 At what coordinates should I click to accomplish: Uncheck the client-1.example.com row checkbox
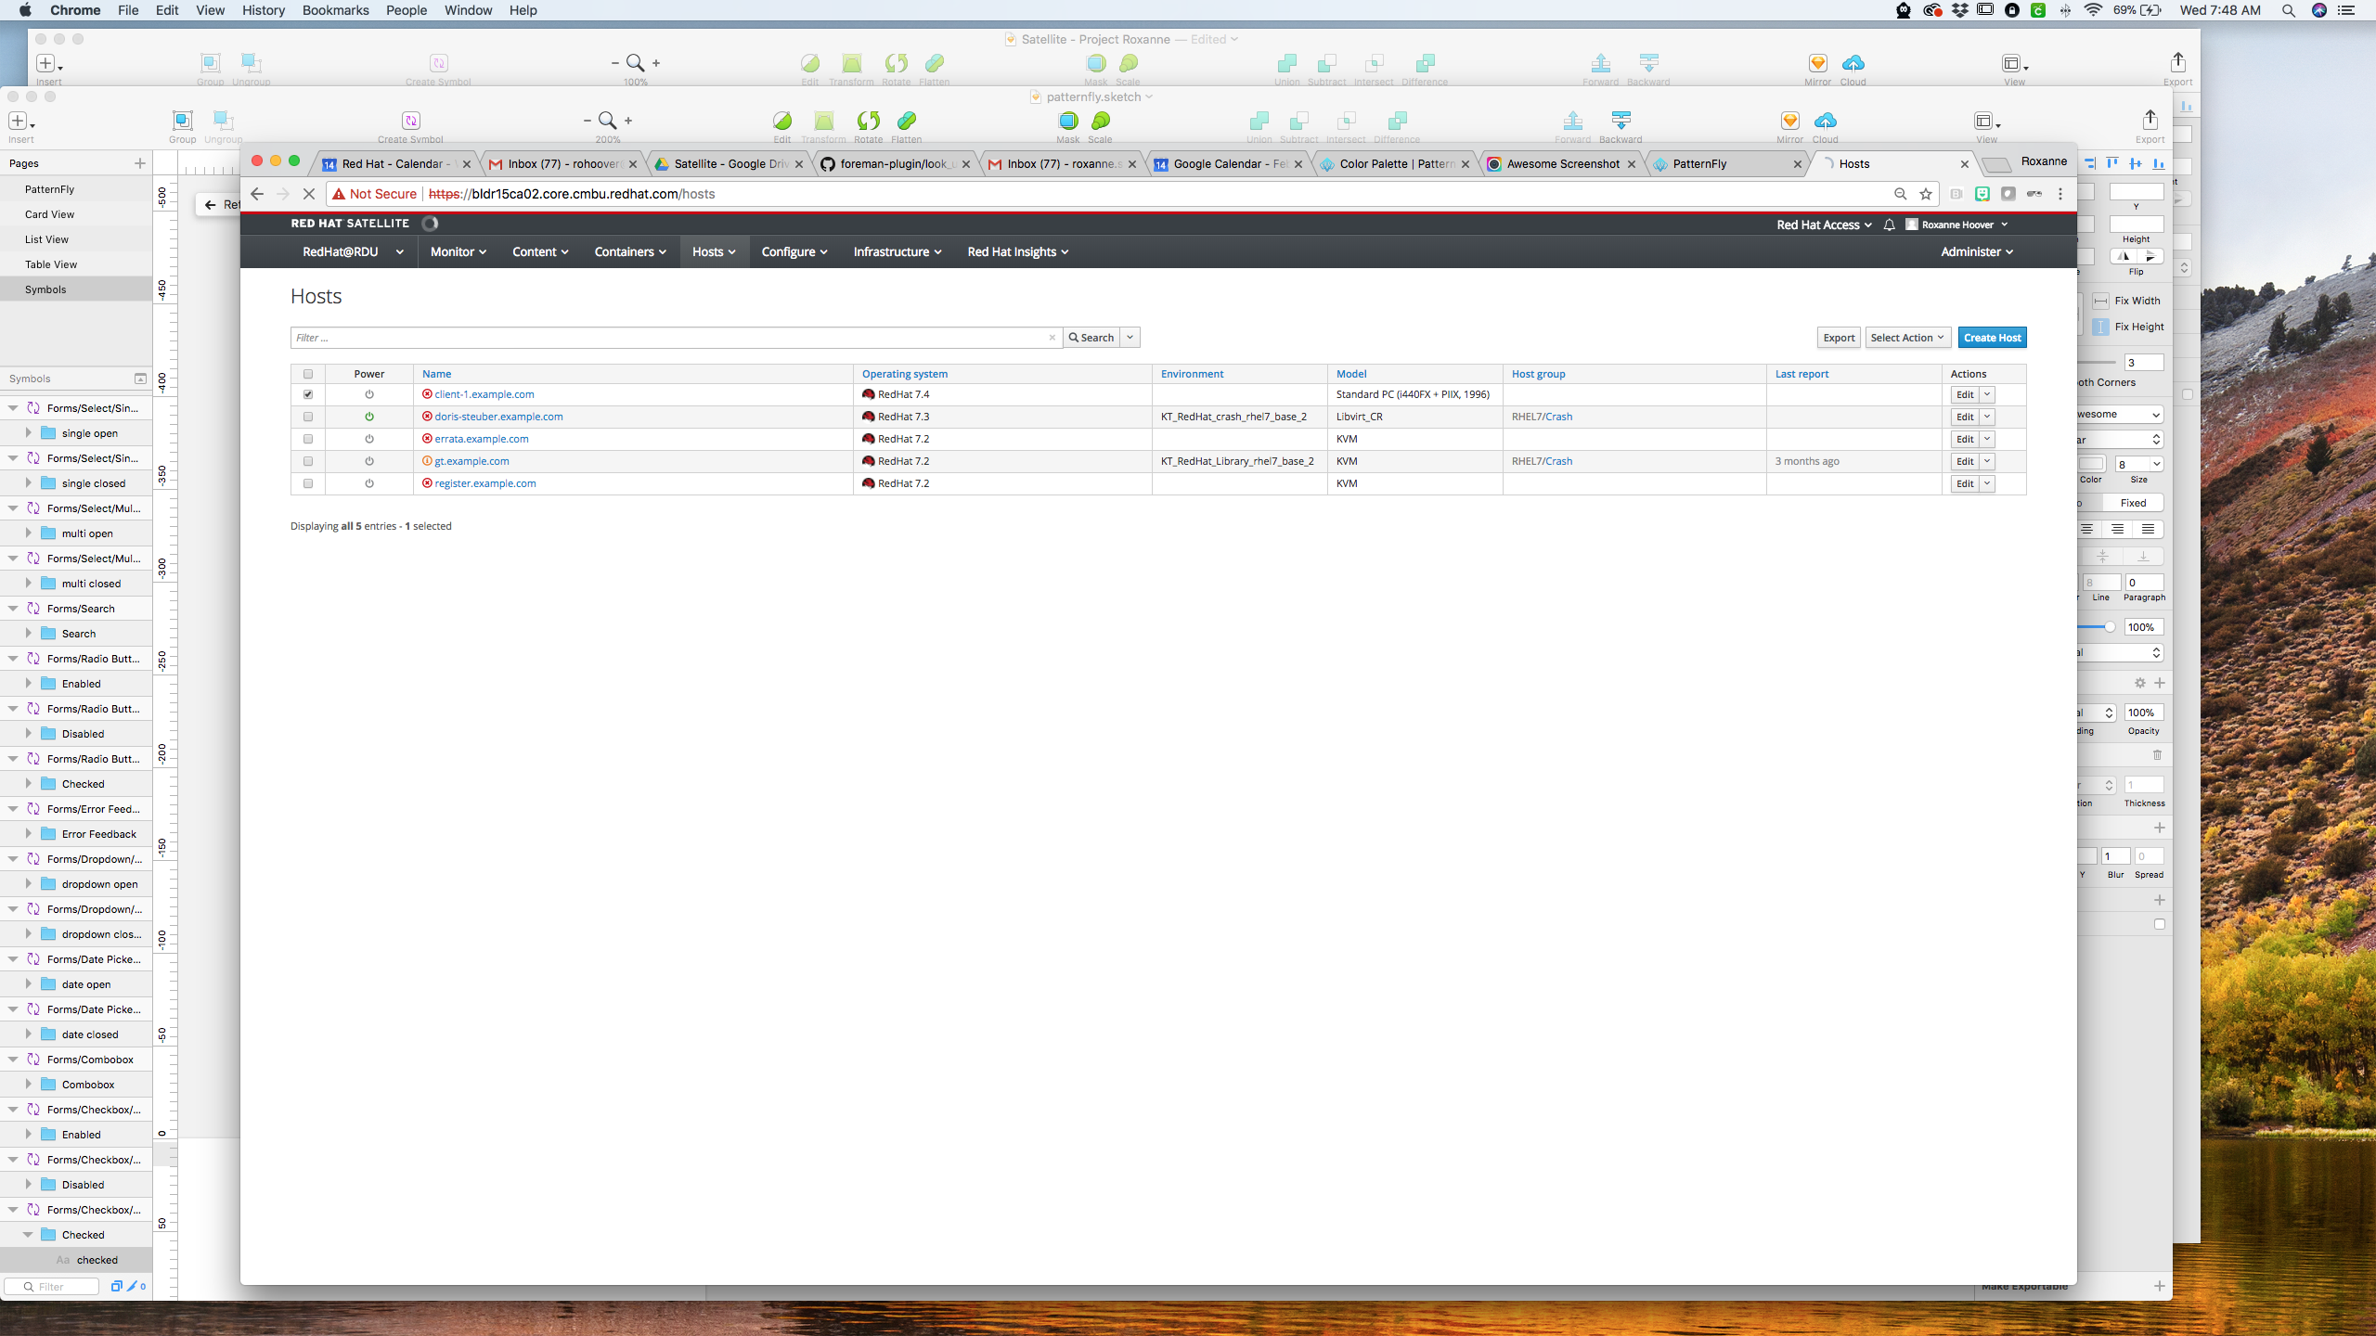[x=308, y=394]
